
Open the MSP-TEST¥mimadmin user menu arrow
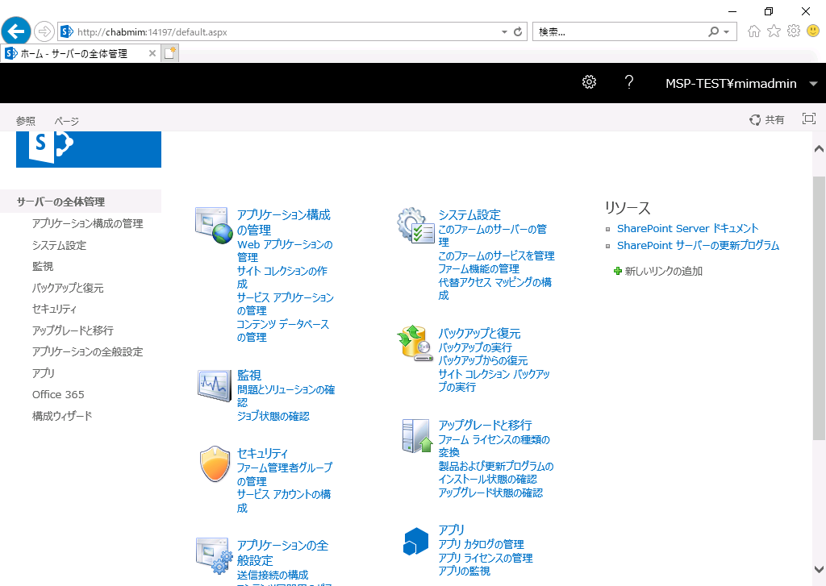click(x=813, y=84)
